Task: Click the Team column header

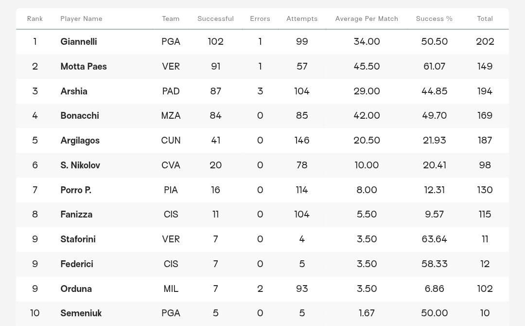Action: [x=171, y=19]
